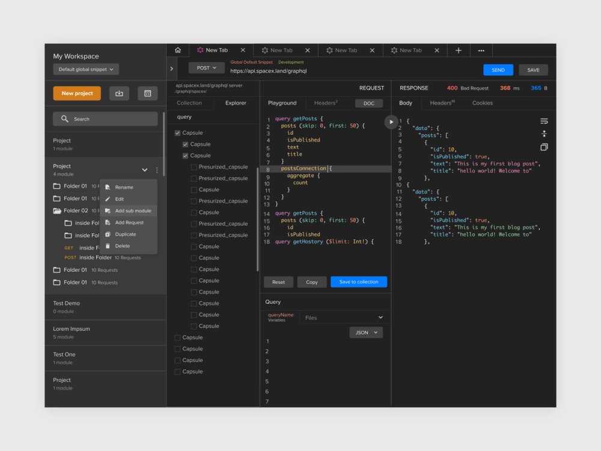Open POST inside Folder request
Viewport: 601px width, 451px height.
[x=102, y=258]
